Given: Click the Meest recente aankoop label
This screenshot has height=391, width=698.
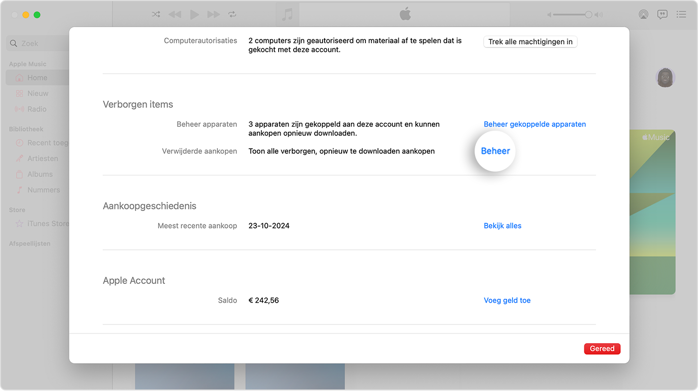Looking at the screenshot, I should [x=197, y=225].
